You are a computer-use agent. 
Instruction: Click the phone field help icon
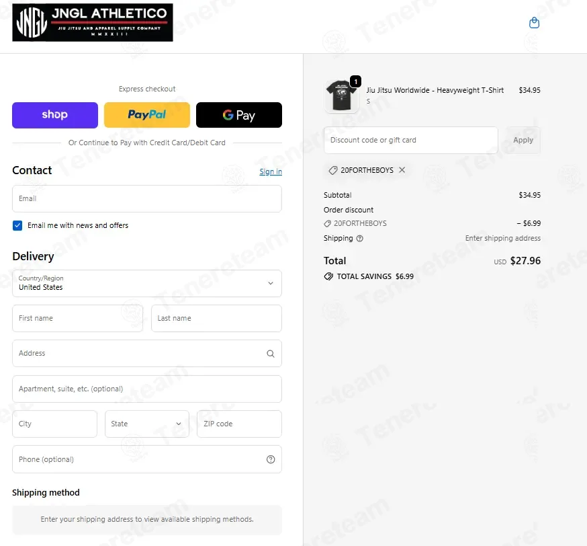click(x=270, y=459)
